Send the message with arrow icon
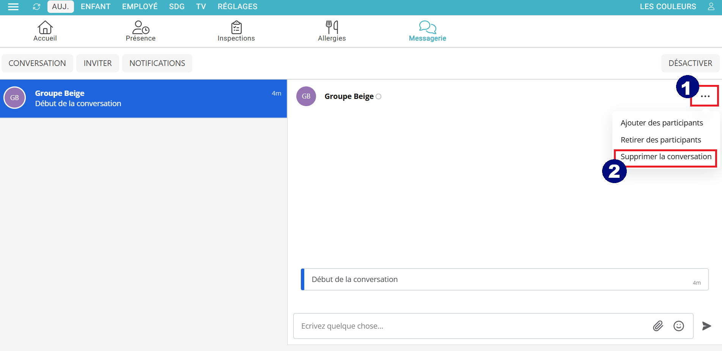The image size is (722, 351). point(706,326)
